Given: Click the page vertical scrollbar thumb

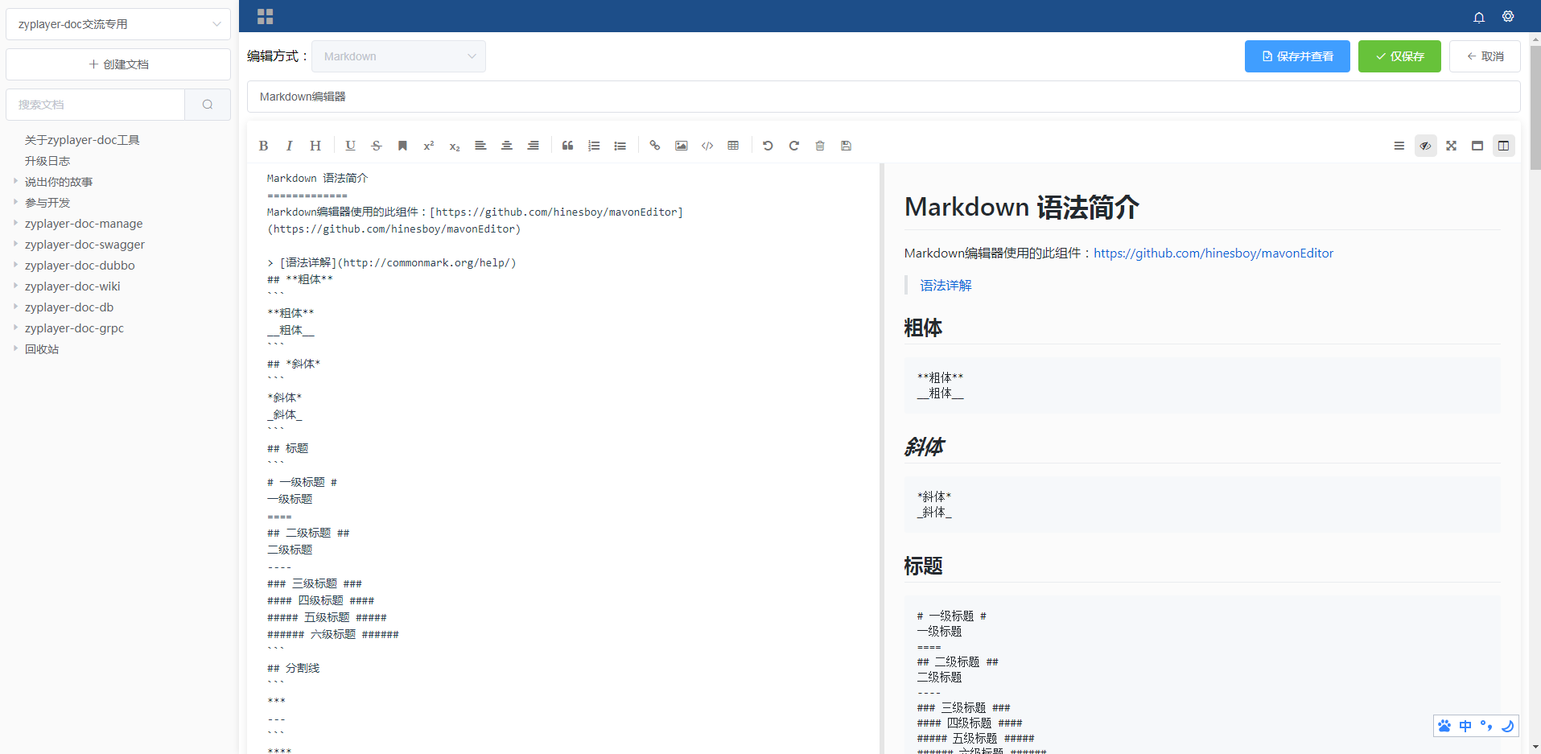Looking at the screenshot, I should pyautogui.click(x=1535, y=108).
